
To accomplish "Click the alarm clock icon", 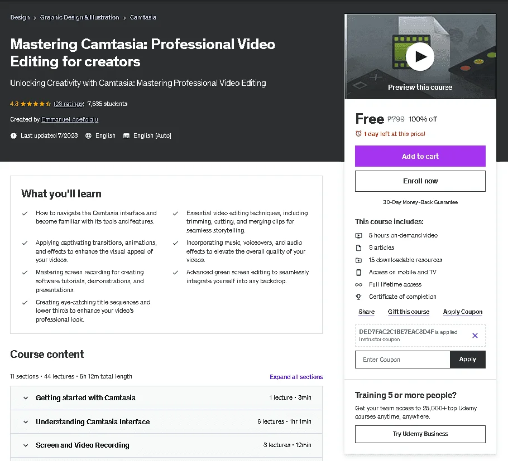I will 358,134.
